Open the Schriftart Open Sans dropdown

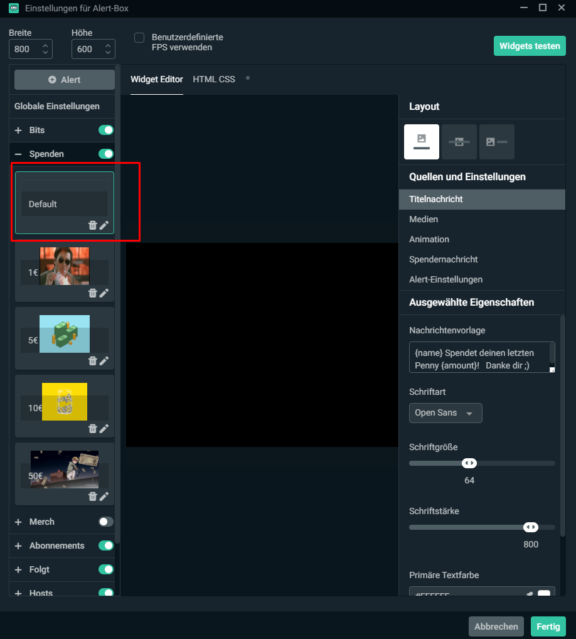(445, 413)
